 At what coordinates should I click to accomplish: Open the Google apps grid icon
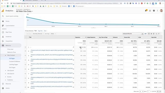tap(150, 11)
